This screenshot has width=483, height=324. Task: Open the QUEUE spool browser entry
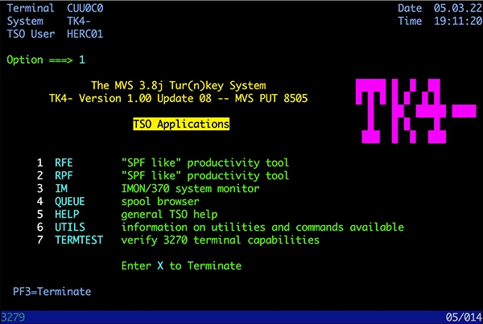70,202
